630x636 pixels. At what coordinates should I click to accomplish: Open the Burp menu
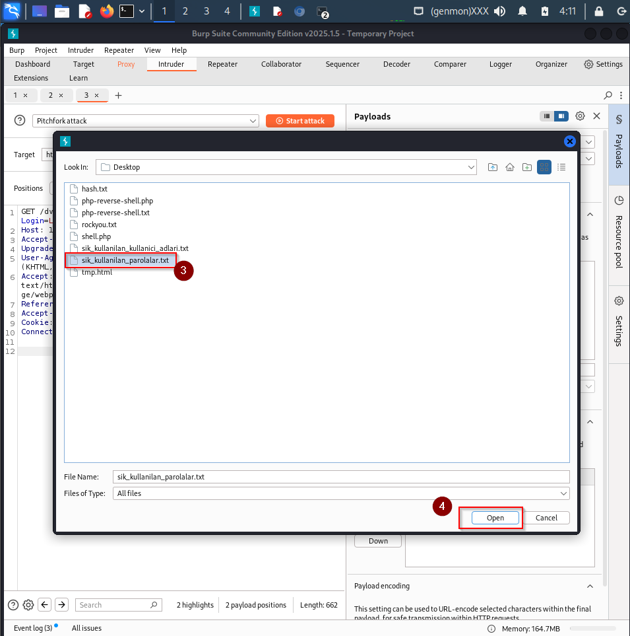click(17, 50)
